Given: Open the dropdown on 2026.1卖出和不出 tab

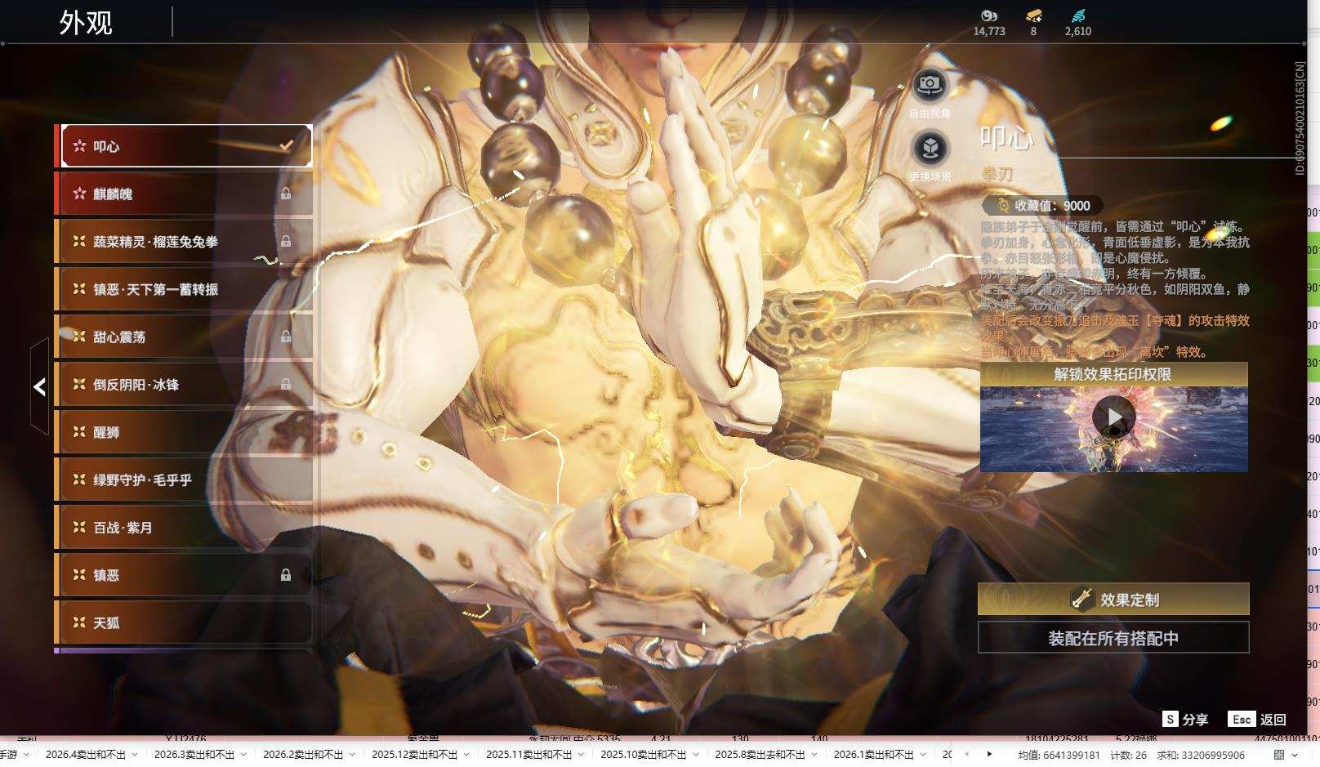Looking at the screenshot, I should pos(924,755).
